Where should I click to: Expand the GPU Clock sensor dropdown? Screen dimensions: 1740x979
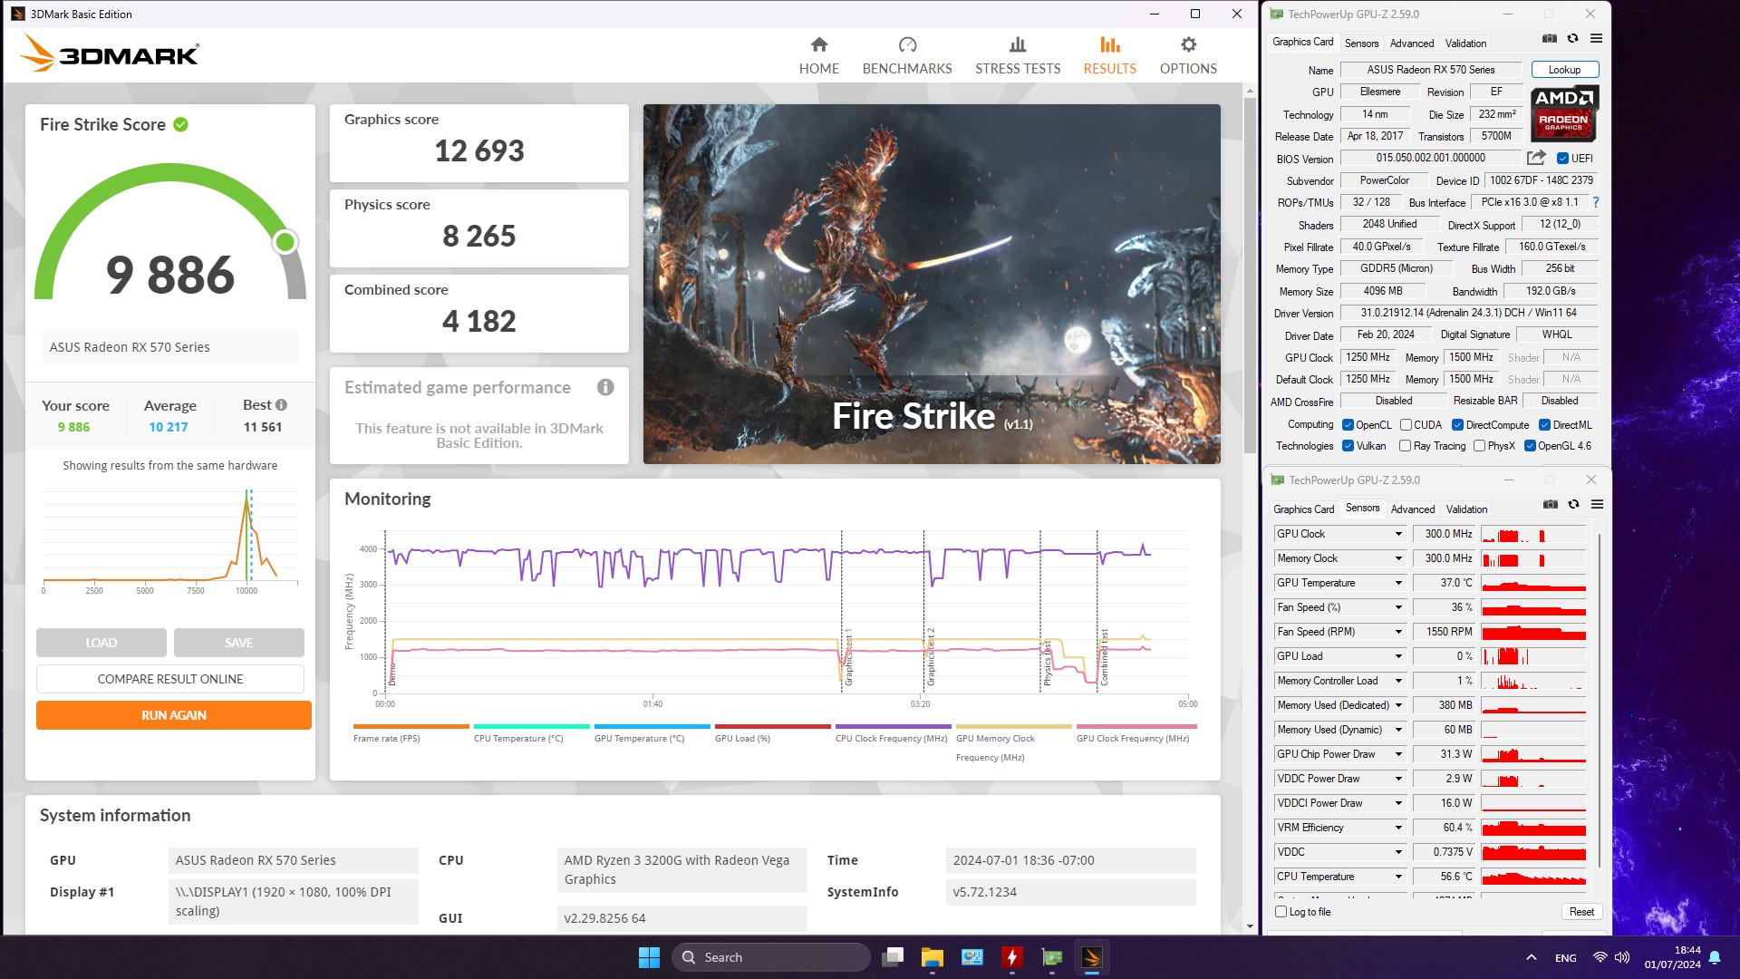coord(1398,534)
